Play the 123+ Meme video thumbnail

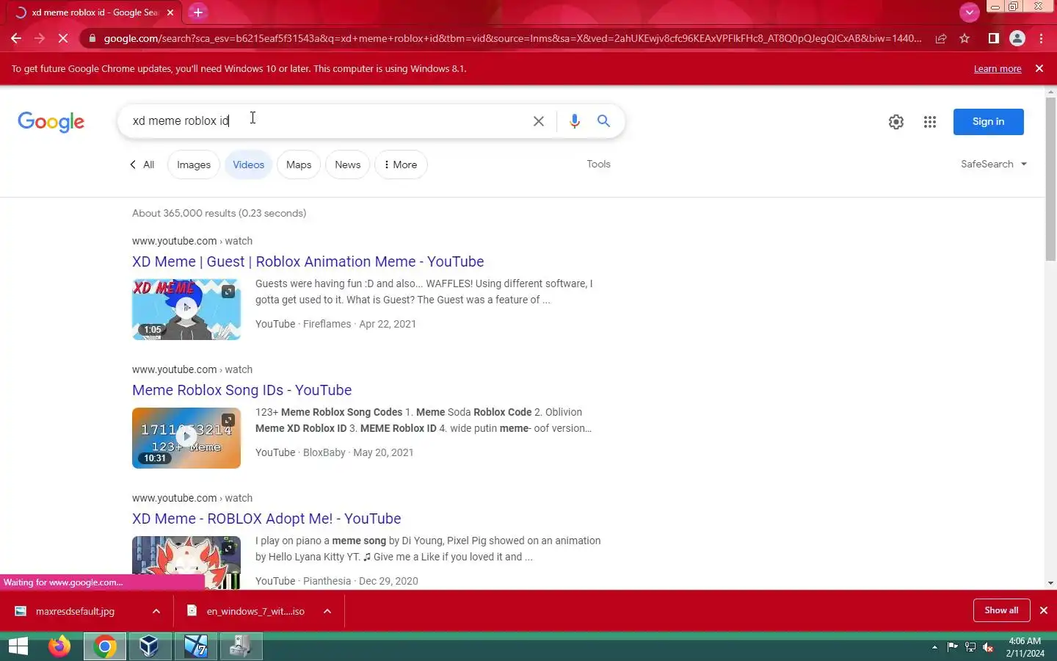coord(186,438)
